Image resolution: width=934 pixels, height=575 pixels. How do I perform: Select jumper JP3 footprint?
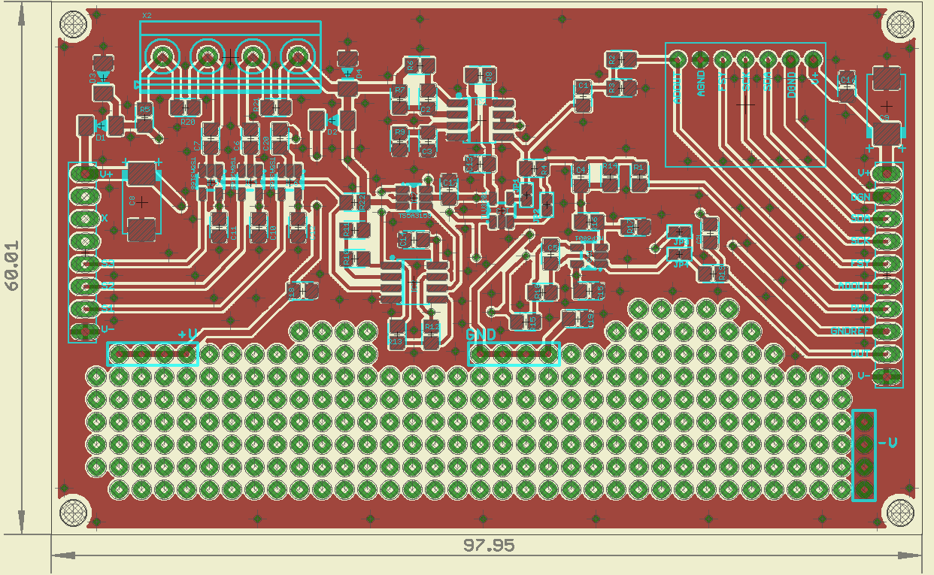(680, 233)
